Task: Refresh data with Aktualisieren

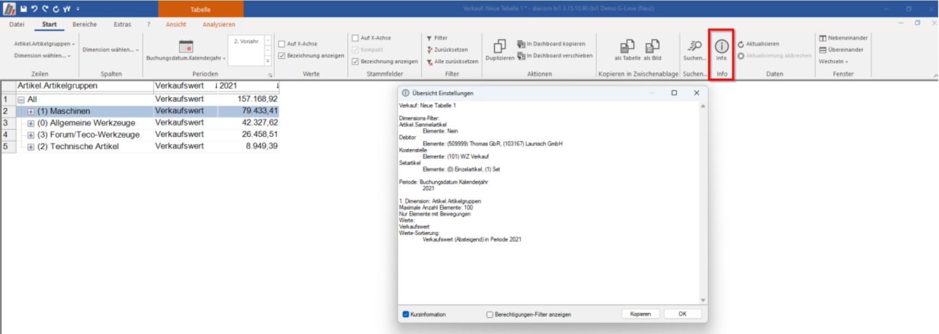Action: 758,44
